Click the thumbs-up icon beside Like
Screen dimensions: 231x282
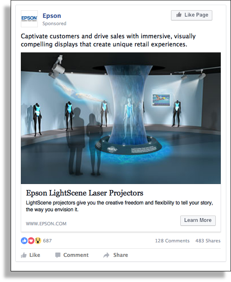(24, 255)
